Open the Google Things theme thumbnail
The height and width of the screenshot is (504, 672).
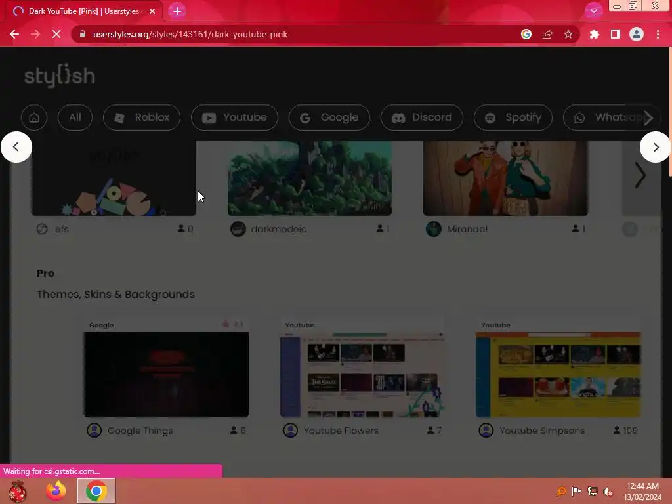pos(166,375)
